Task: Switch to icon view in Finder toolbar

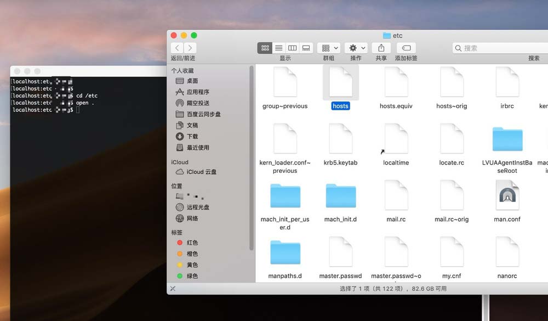Action: pyautogui.click(x=265, y=48)
